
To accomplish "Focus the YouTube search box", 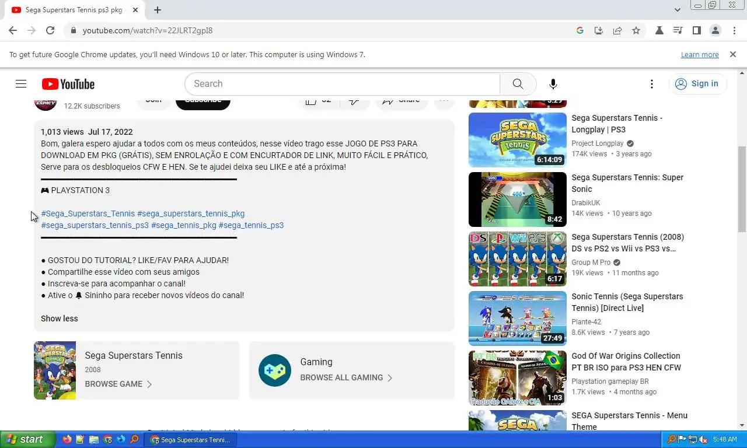I will click(343, 84).
